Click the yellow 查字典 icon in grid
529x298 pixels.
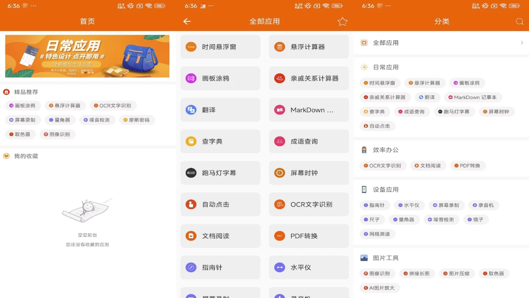[191, 141]
